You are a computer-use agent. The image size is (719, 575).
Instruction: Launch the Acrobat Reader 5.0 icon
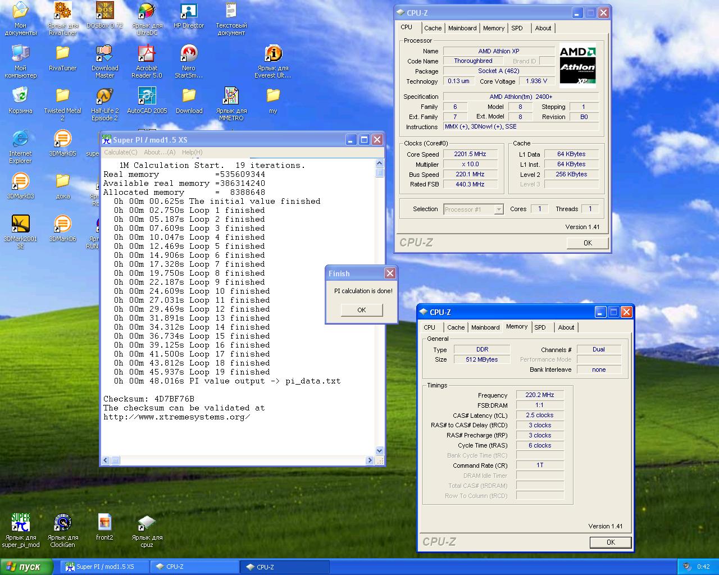[x=147, y=53]
